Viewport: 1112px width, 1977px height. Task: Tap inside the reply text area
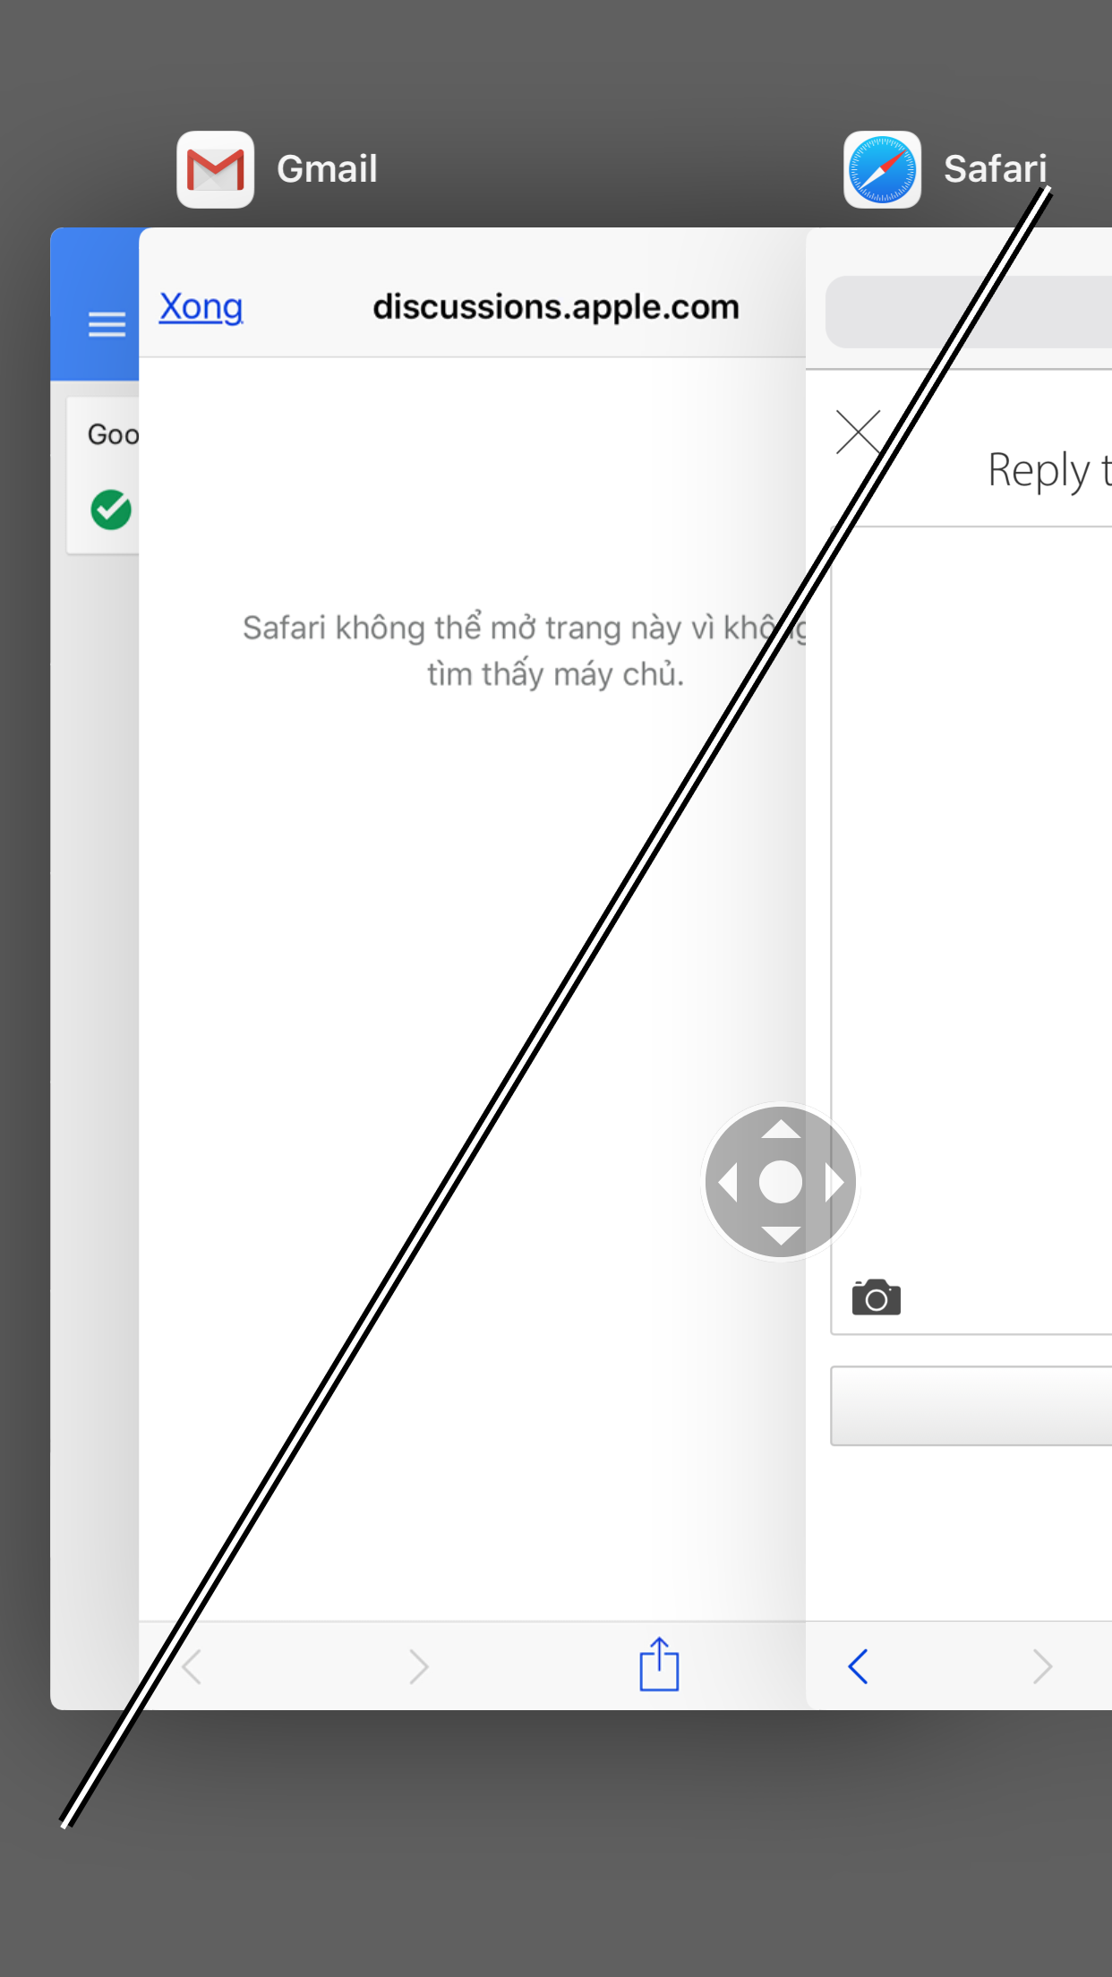(x=971, y=895)
